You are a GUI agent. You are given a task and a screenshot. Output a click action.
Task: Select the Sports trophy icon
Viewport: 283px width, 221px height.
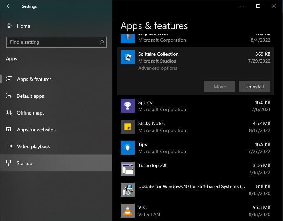point(127,106)
